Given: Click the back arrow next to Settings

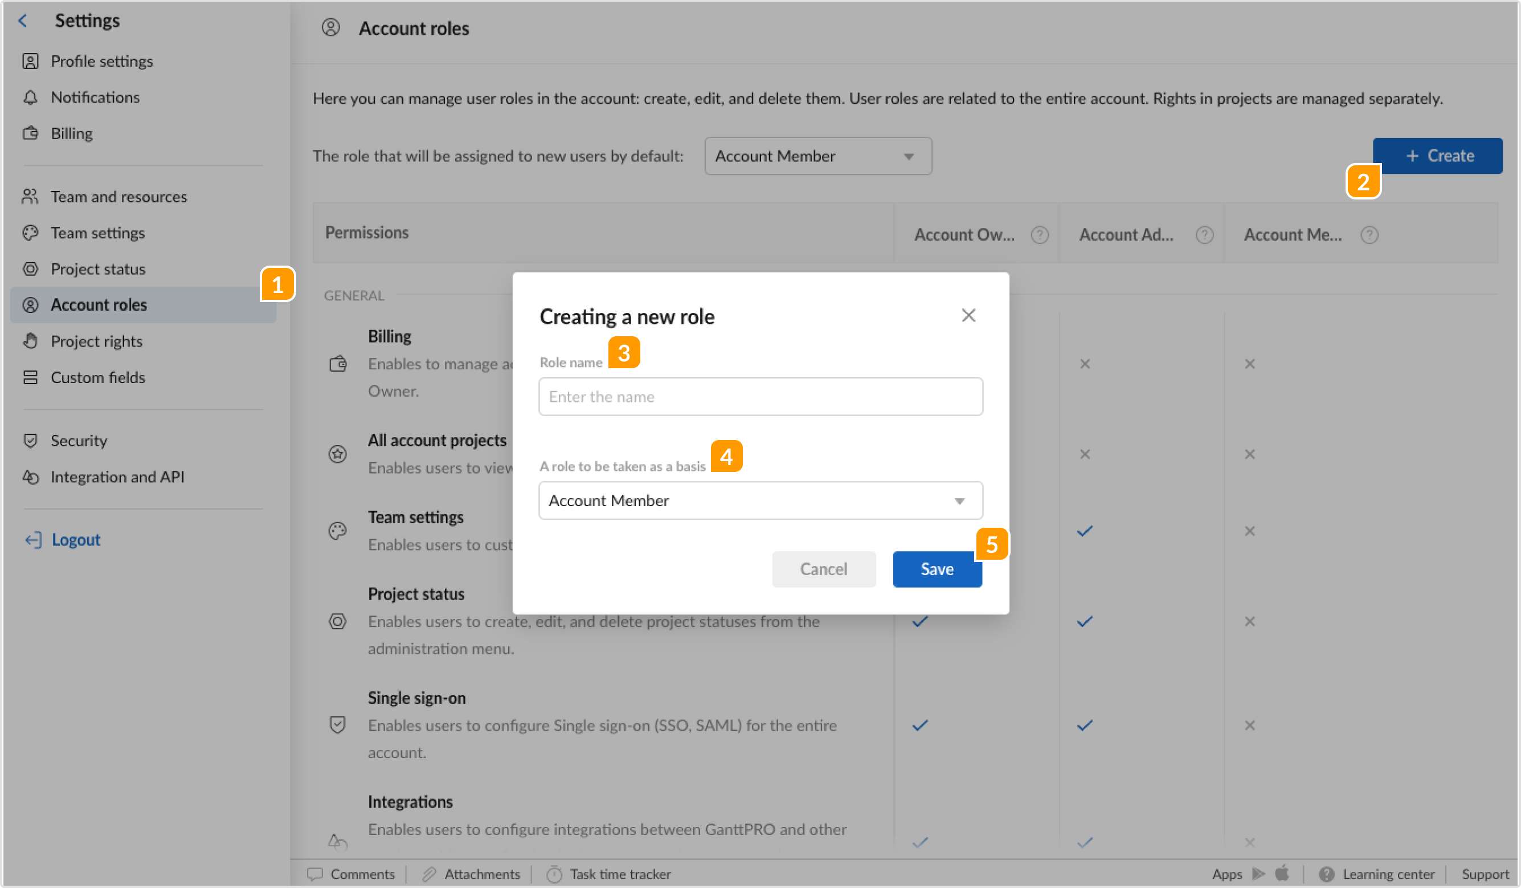Looking at the screenshot, I should coord(22,20).
